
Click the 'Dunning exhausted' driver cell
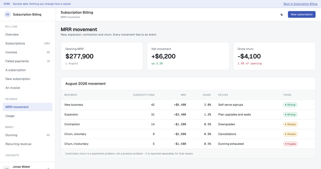231,144
